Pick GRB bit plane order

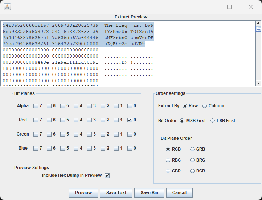[193, 149]
